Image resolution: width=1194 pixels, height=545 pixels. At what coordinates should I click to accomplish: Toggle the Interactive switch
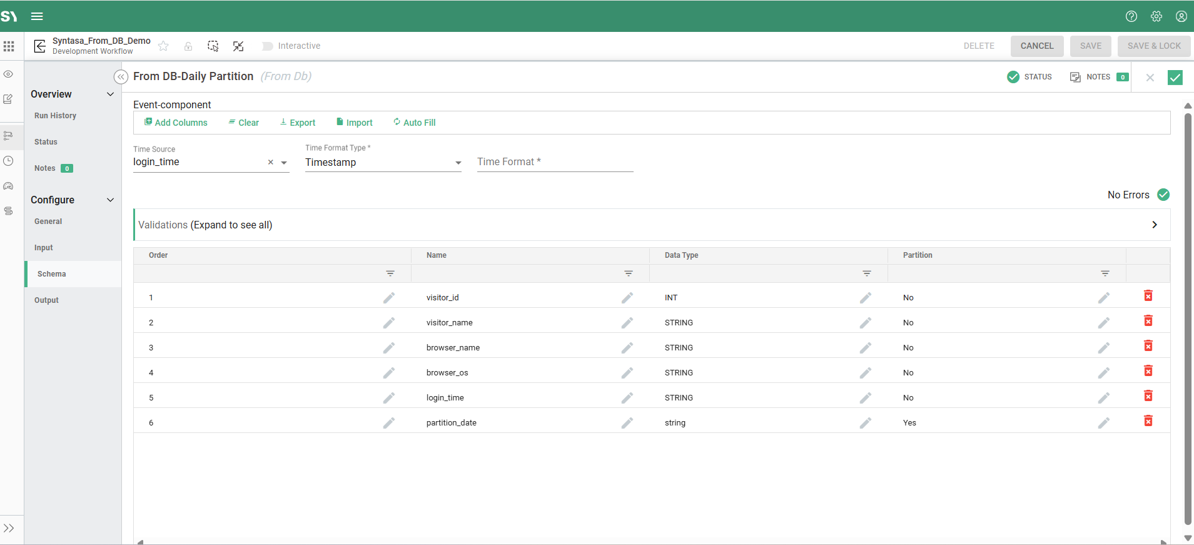268,46
